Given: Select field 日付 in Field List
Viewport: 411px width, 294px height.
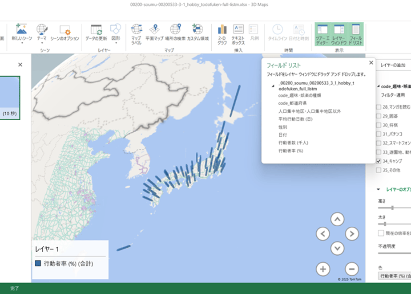Looking at the screenshot, I should click(x=282, y=135).
